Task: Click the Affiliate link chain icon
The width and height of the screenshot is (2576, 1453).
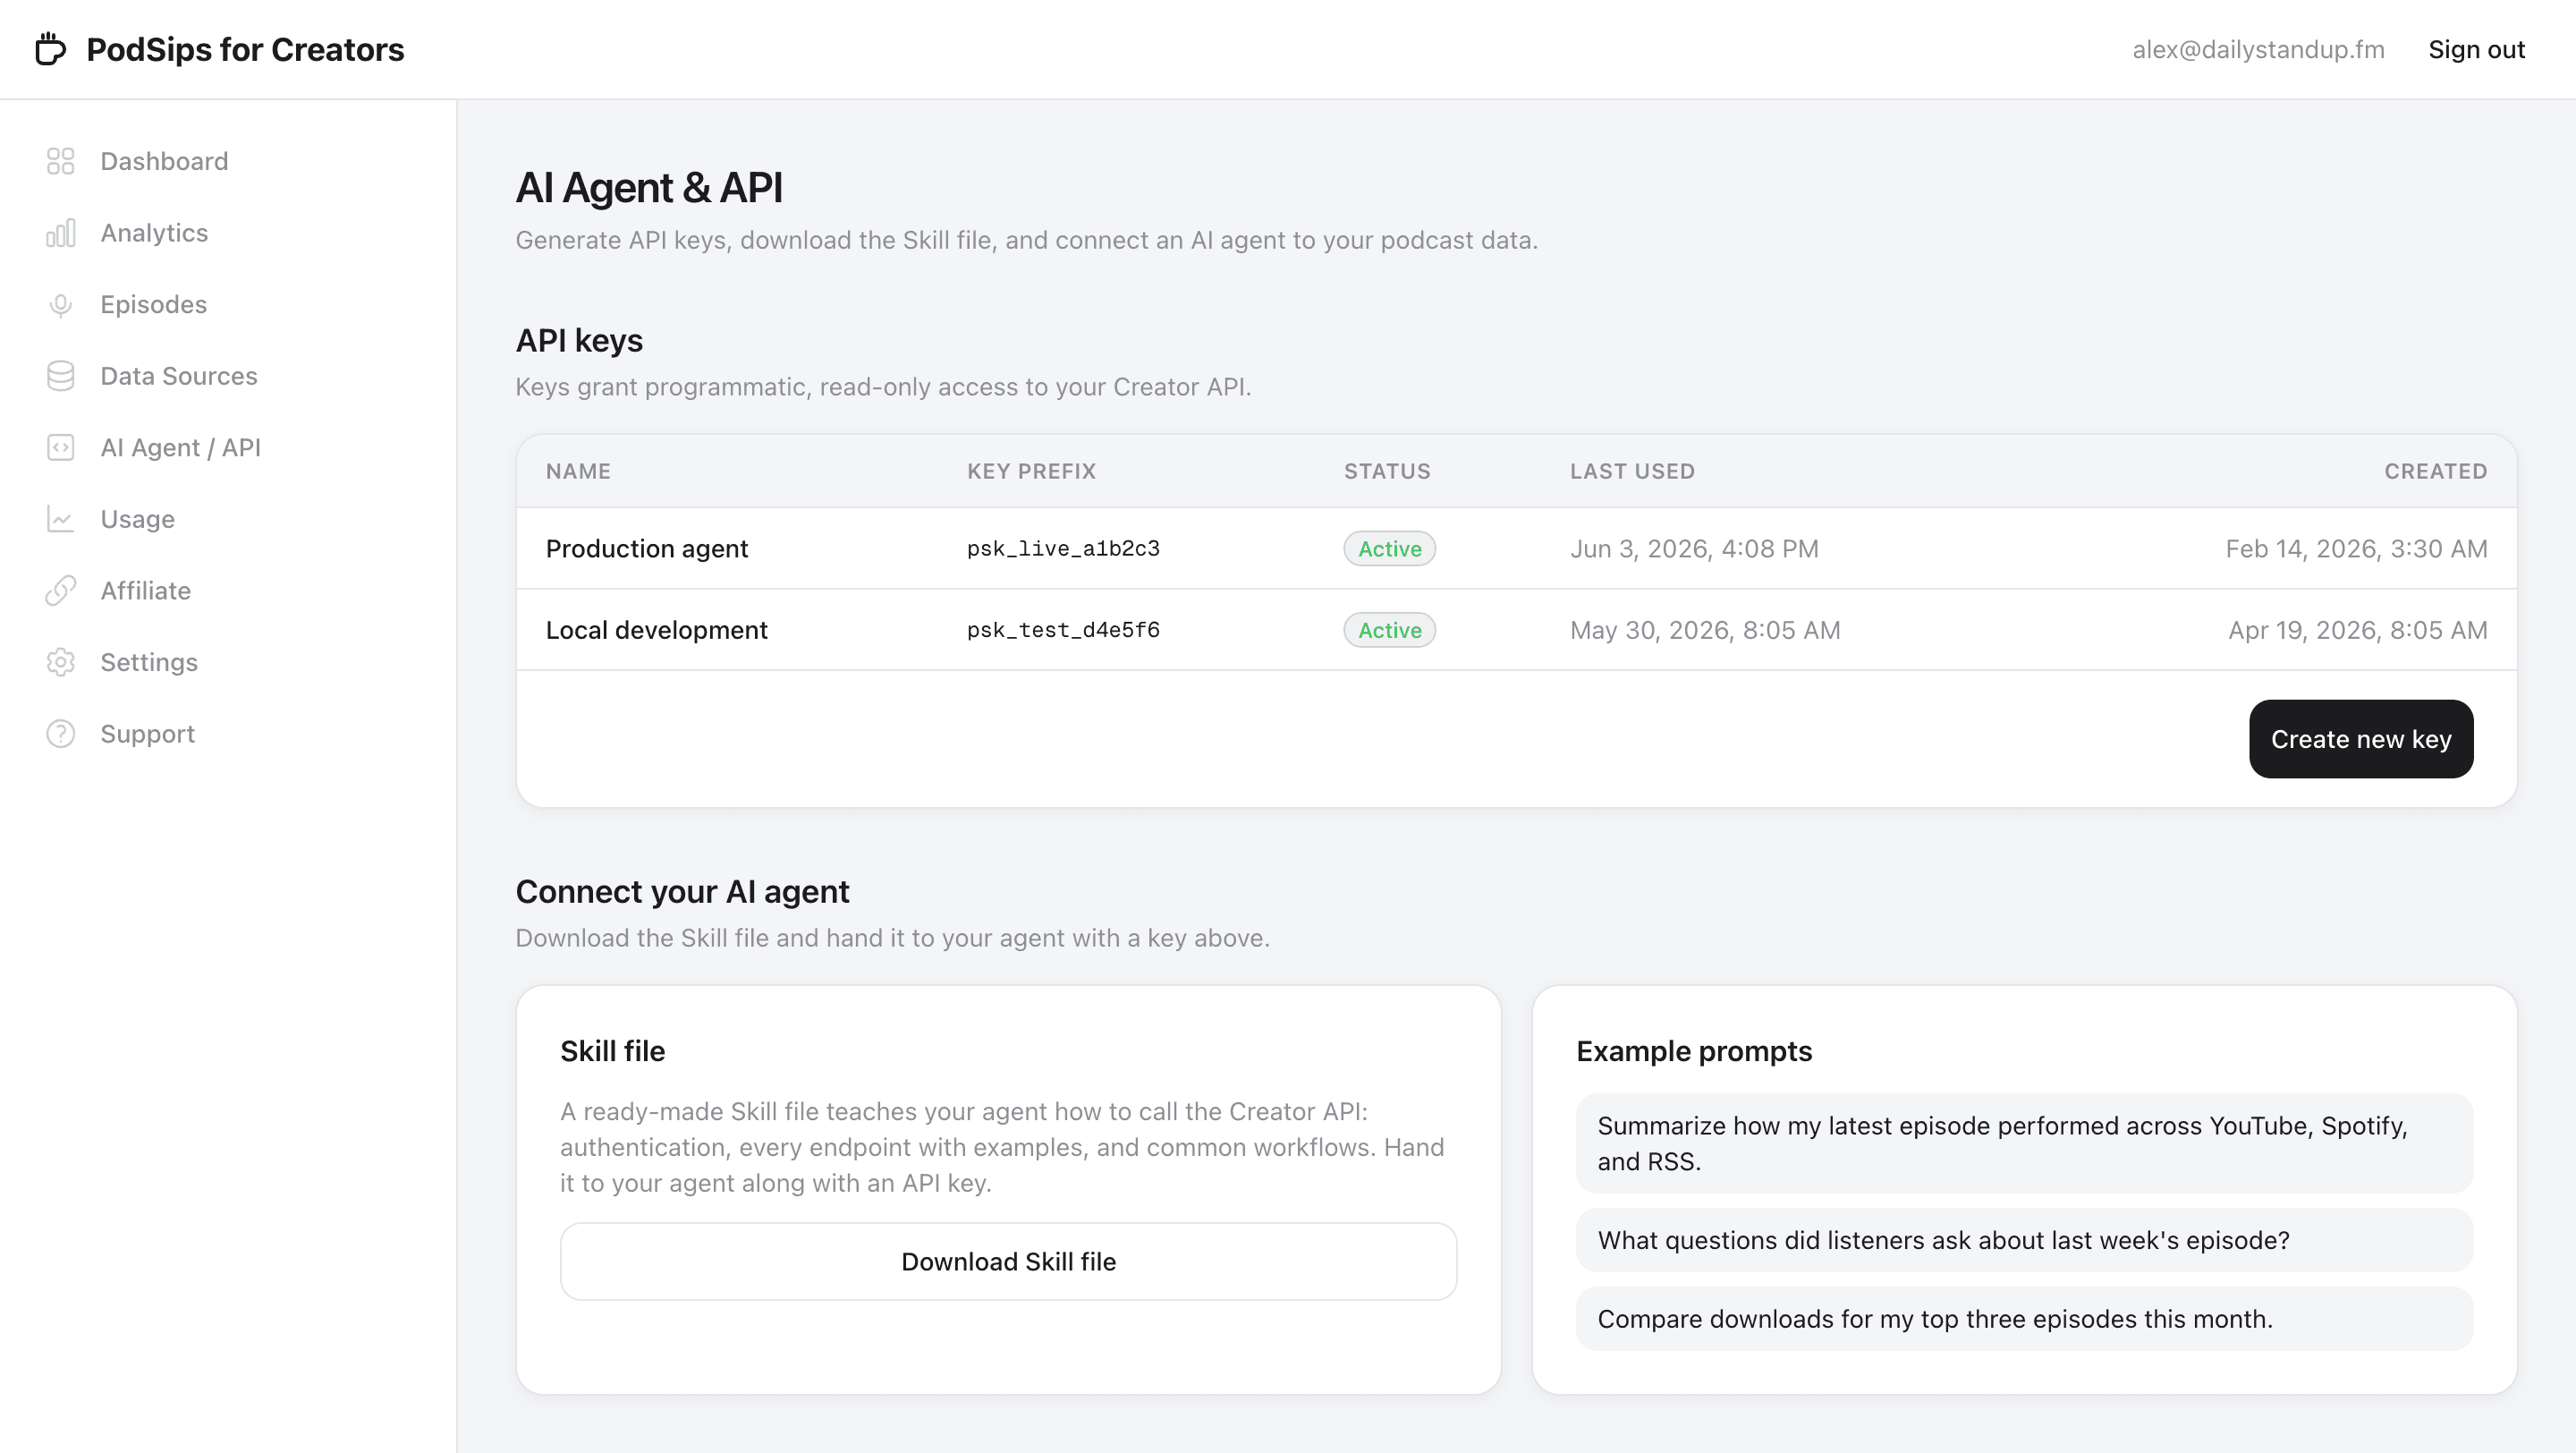Action: pos(60,591)
